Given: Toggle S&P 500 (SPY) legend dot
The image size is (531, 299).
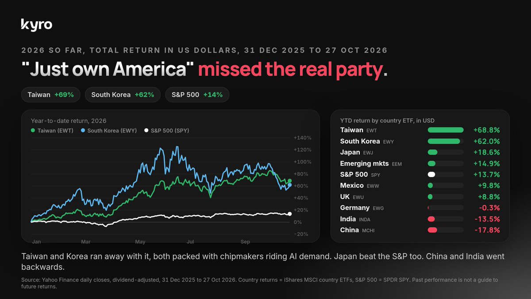Looking at the screenshot, I should click(x=146, y=131).
